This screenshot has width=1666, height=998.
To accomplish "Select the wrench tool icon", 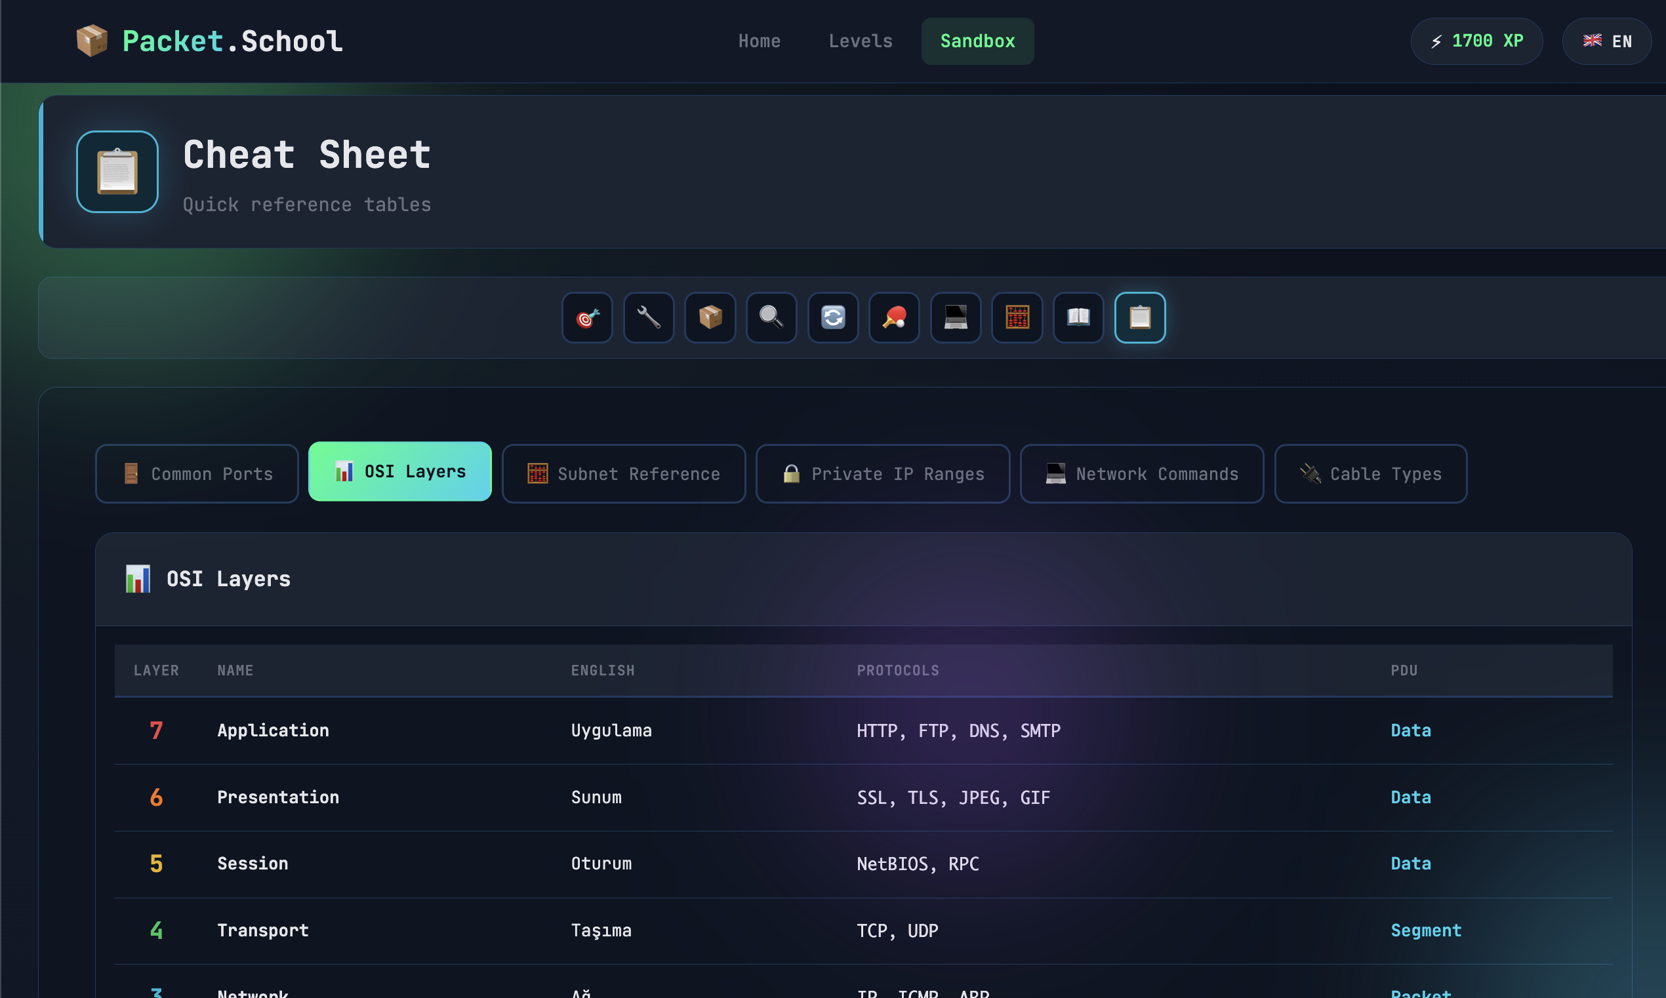I will 649,317.
